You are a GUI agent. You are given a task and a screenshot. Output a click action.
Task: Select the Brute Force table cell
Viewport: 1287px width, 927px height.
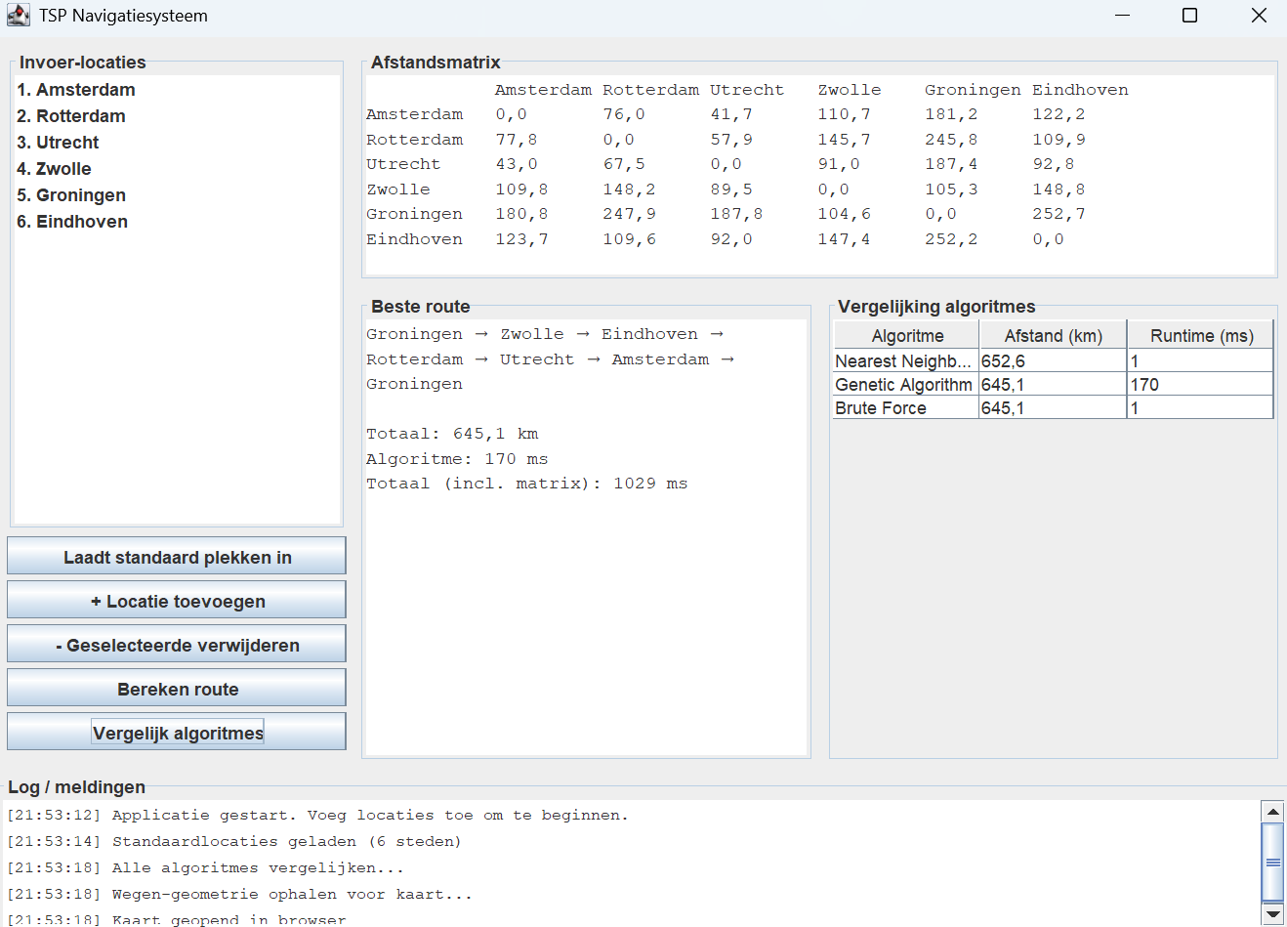905,408
